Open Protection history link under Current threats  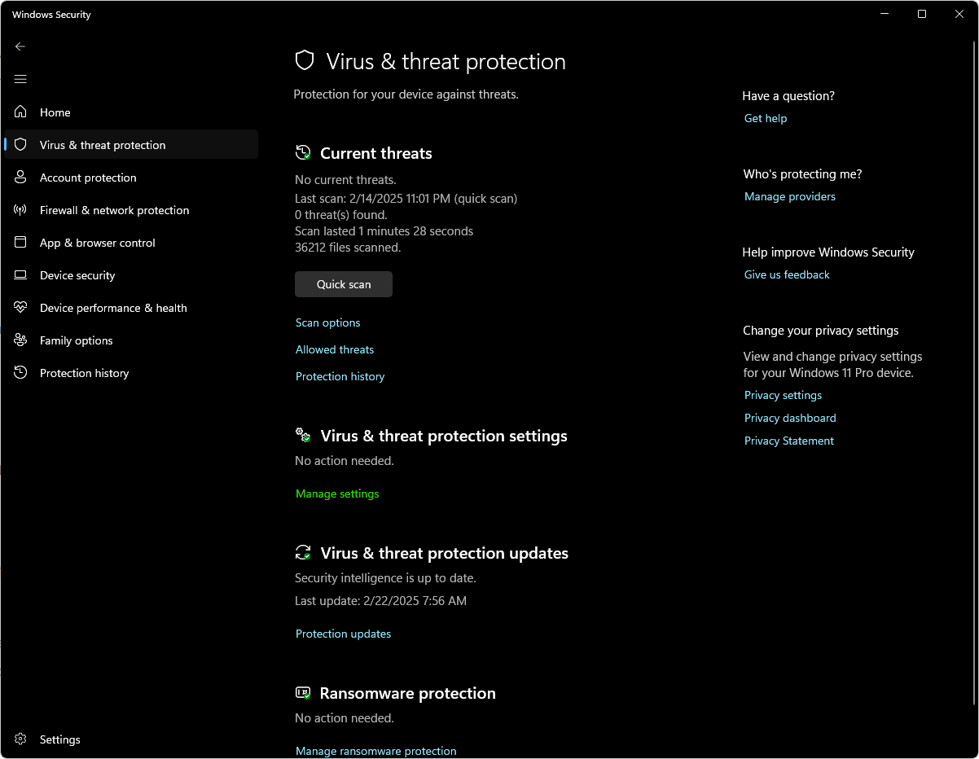click(340, 376)
